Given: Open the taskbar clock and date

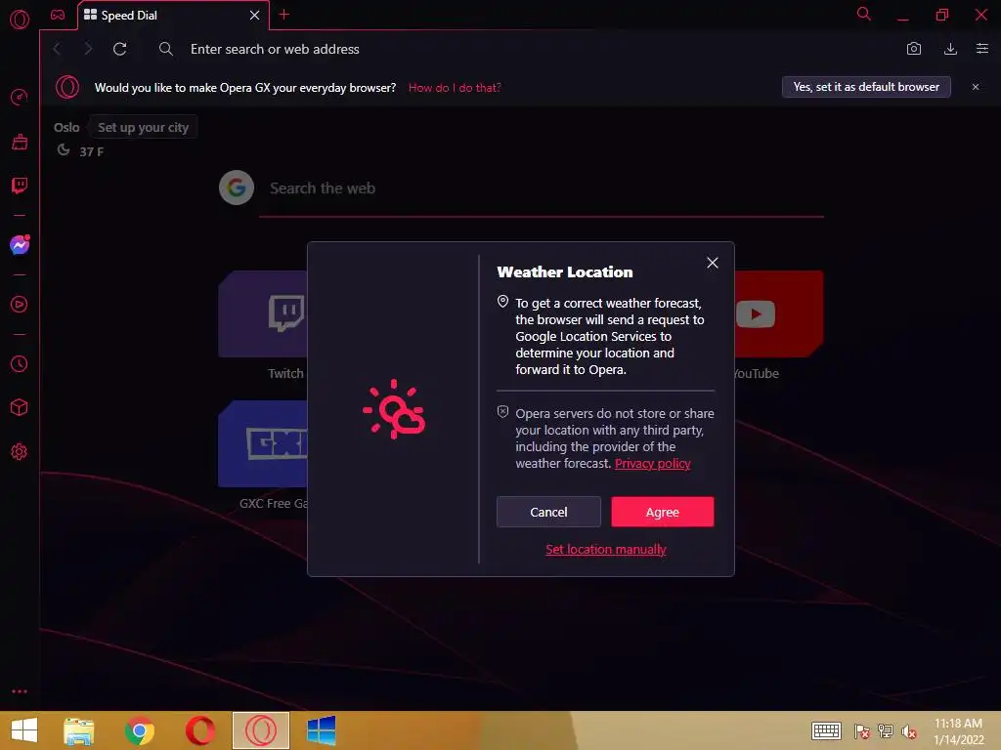Looking at the screenshot, I should click(959, 731).
